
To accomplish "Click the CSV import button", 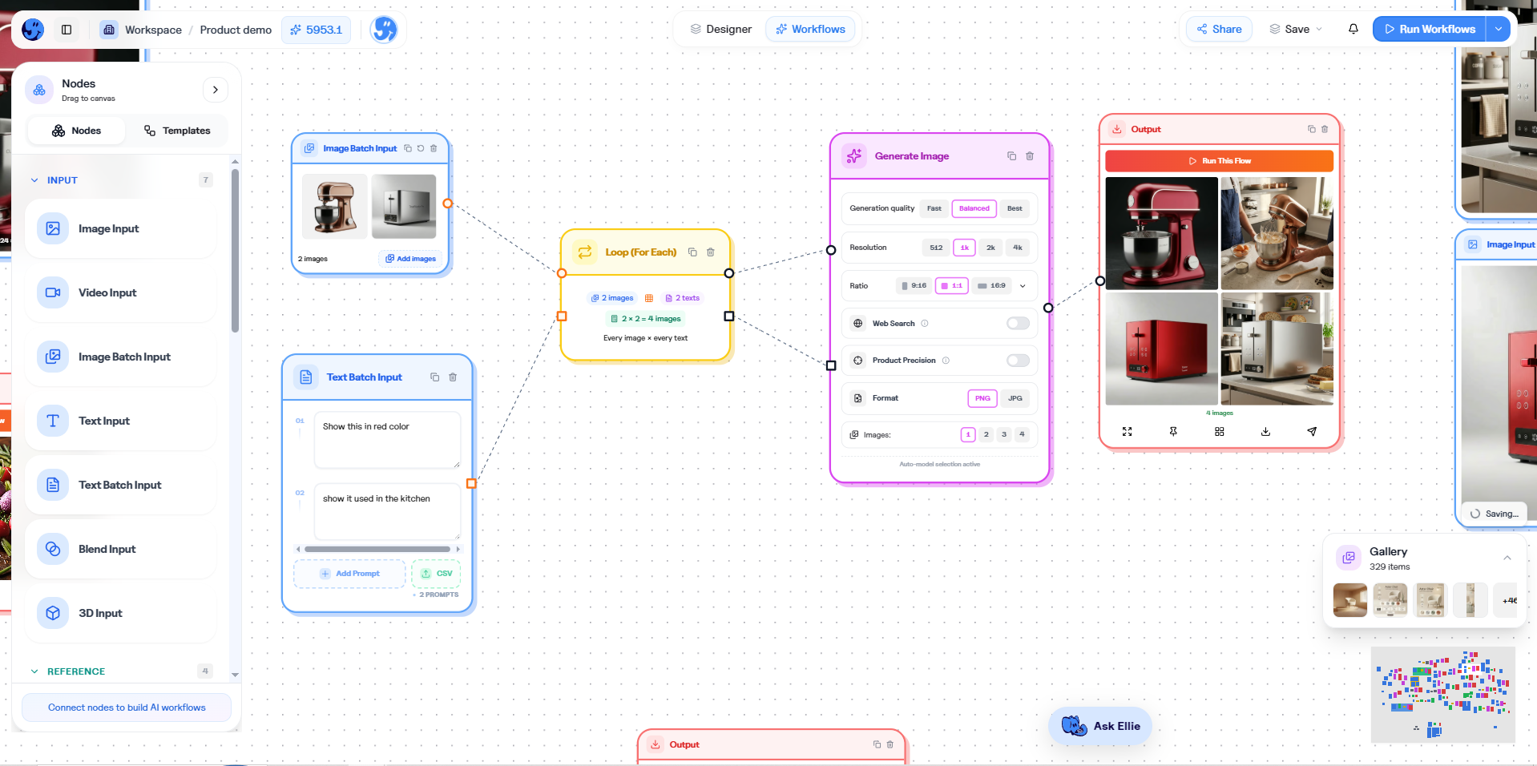I will [x=436, y=574].
